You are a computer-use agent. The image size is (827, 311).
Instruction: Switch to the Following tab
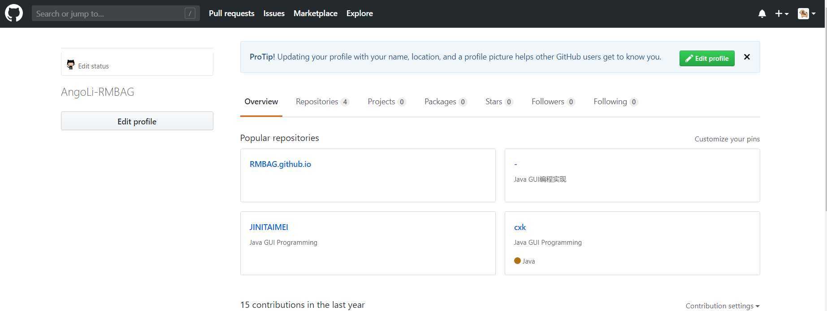(615, 102)
